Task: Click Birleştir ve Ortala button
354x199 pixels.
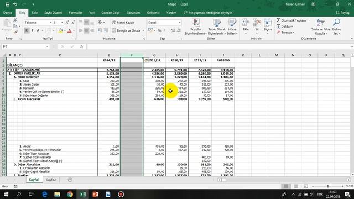Action: click(126, 30)
